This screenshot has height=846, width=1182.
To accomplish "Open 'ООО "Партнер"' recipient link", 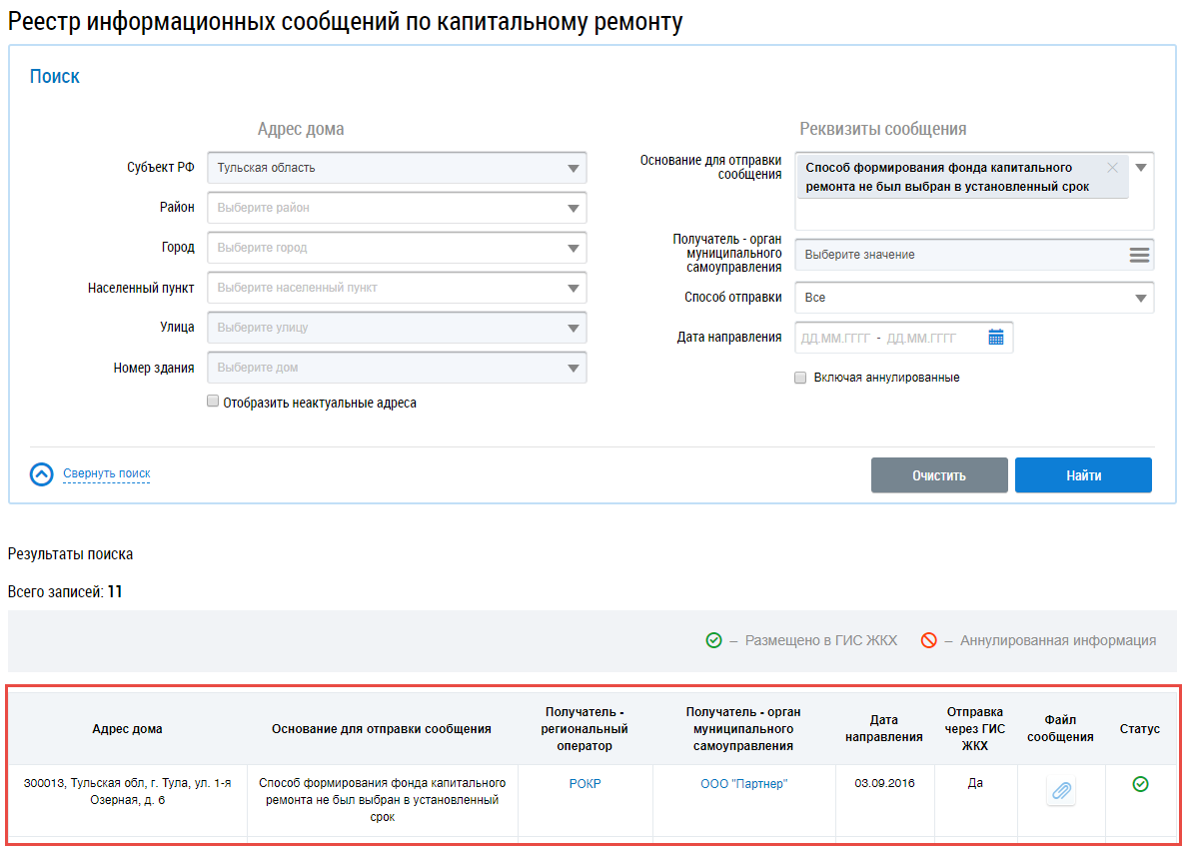I will 743,784.
